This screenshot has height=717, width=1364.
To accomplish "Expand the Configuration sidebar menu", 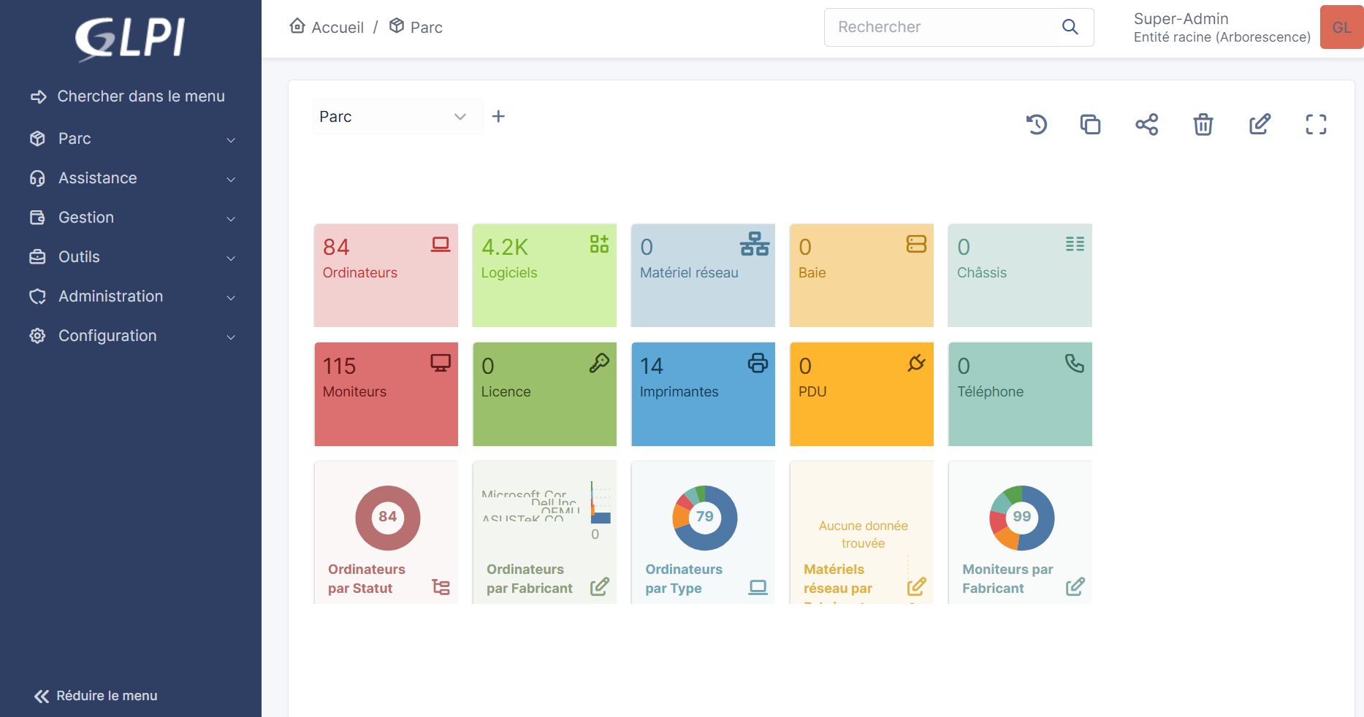I will [x=132, y=336].
